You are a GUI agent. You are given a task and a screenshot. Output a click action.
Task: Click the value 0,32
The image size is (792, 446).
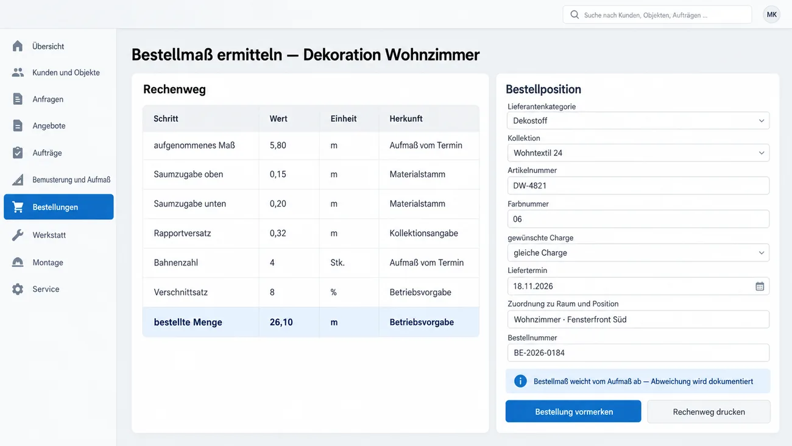[x=278, y=233]
